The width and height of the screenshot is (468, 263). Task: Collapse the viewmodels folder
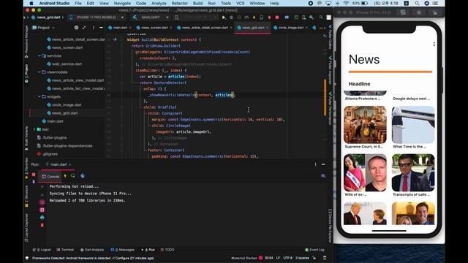pyautogui.click(x=39, y=72)
